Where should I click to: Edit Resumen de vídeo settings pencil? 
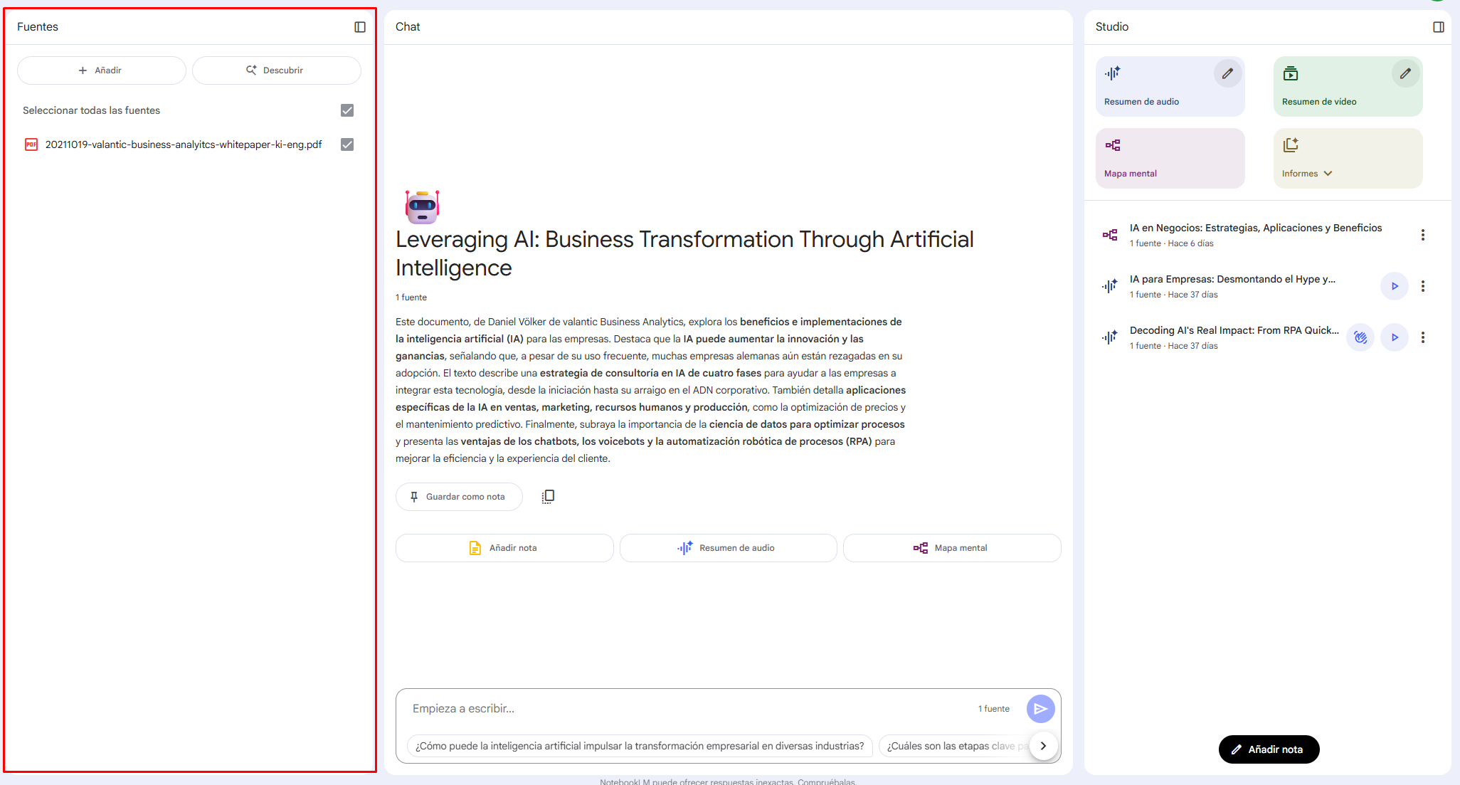click(1405, 73)
